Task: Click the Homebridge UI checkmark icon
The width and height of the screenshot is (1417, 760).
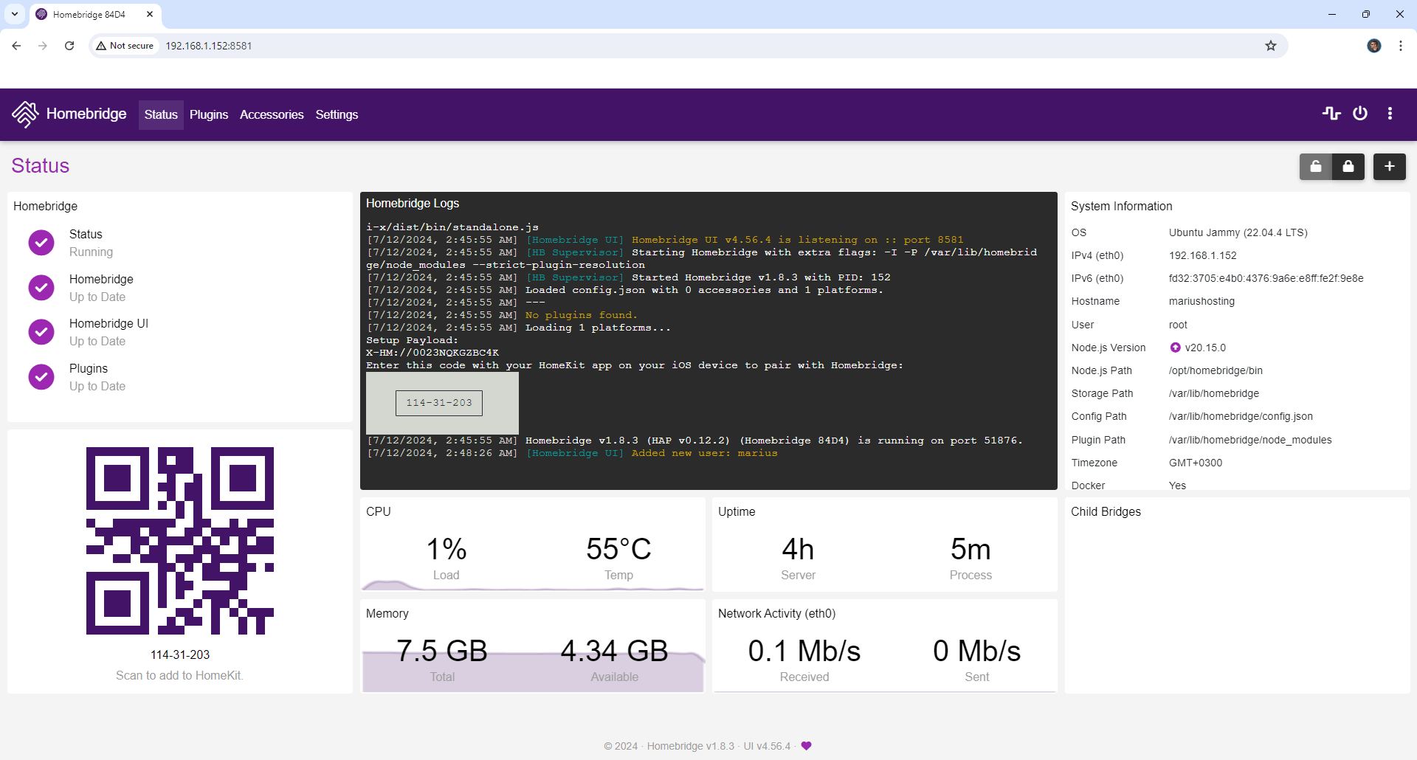Action: (x=41, y=332)
